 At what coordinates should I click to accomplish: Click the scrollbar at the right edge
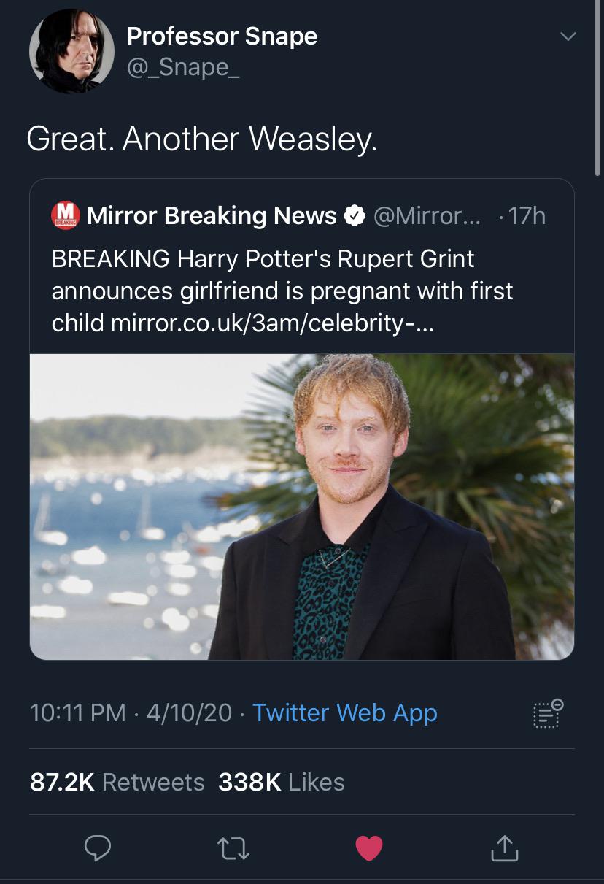pos(598,88)
